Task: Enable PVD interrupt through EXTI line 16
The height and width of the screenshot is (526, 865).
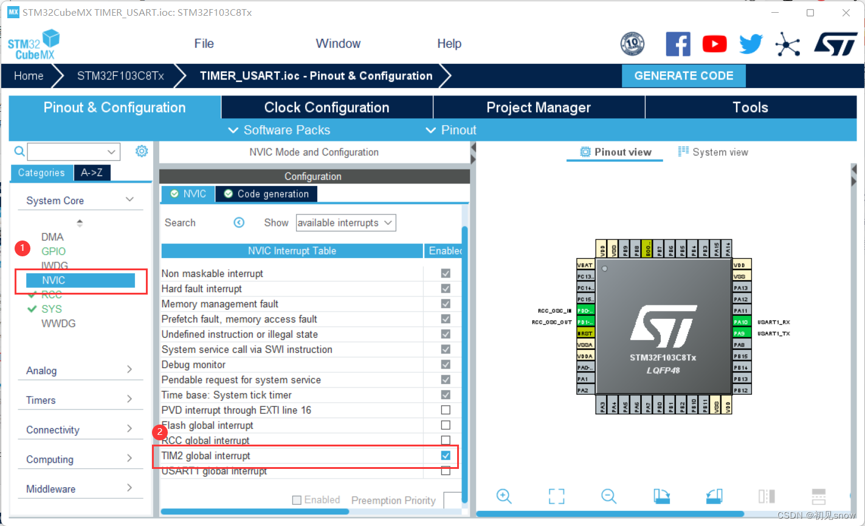Action: [446, 410]
